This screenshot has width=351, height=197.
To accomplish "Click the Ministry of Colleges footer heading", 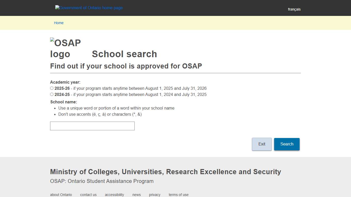I will click(x=165, y=172).
